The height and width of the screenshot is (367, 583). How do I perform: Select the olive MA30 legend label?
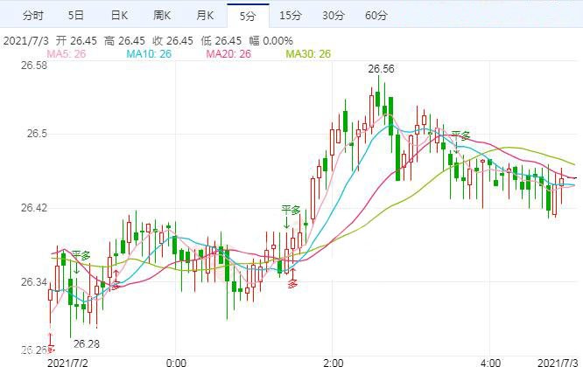(308, 54)
